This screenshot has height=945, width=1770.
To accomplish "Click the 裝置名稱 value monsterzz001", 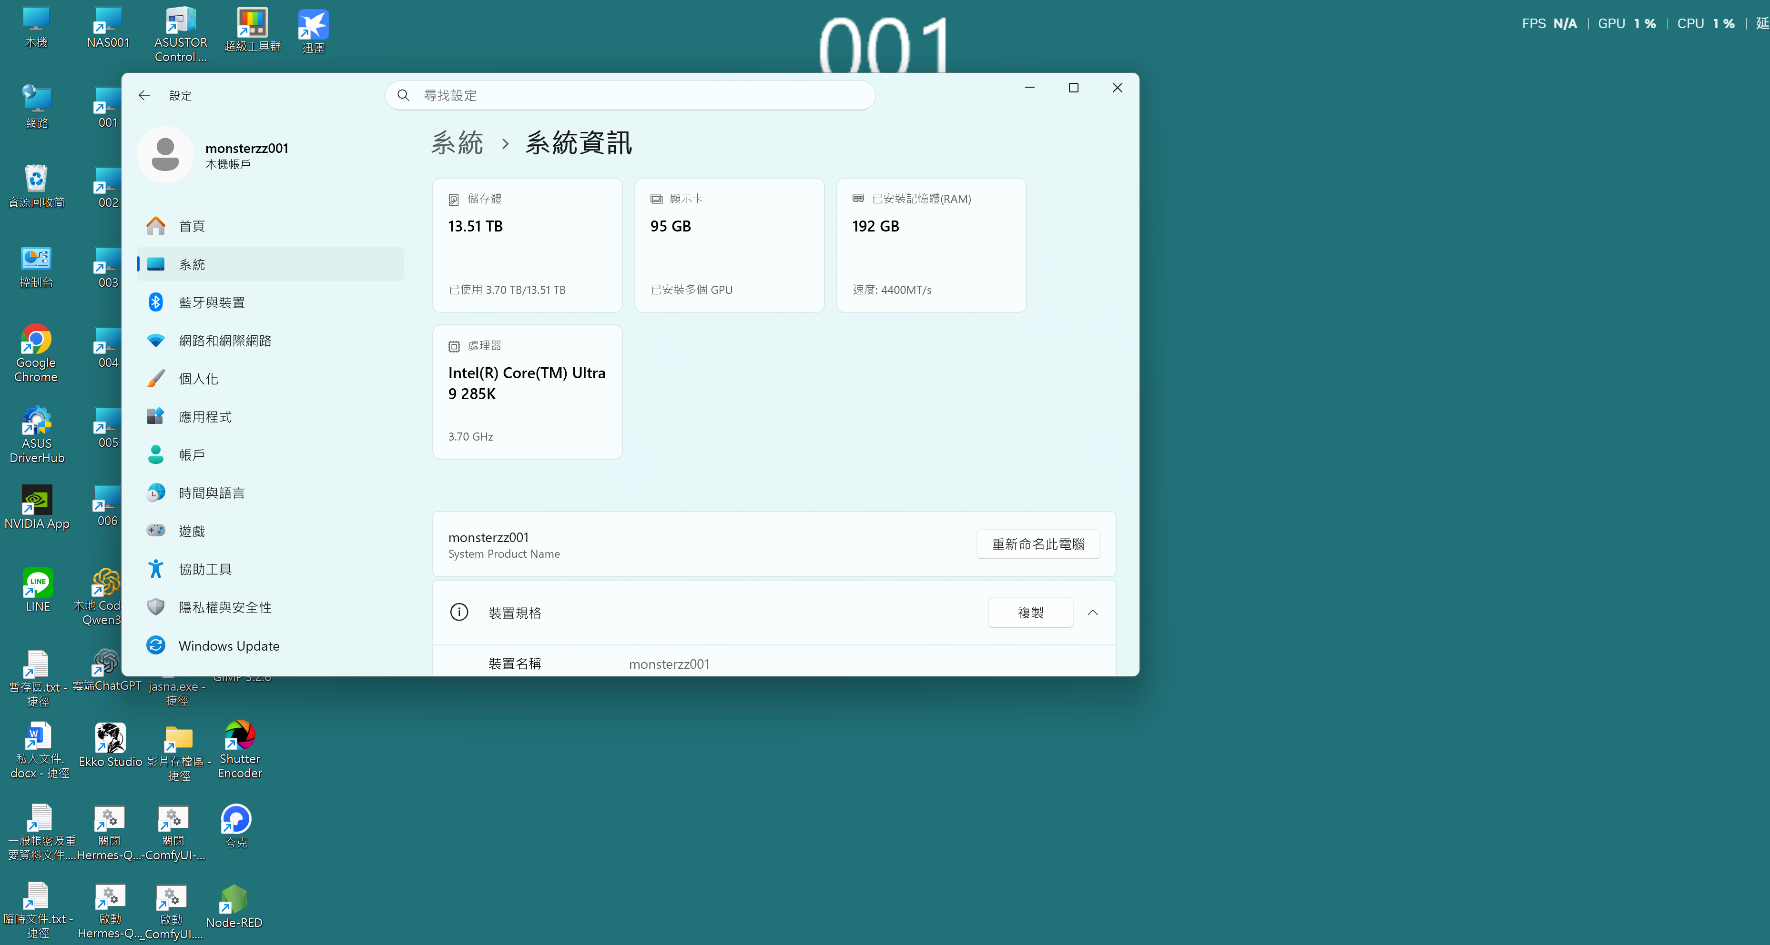I will click(669, 664).
